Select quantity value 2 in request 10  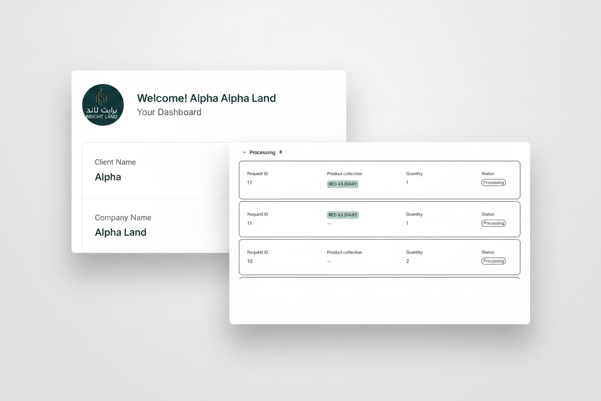[407, 261]
